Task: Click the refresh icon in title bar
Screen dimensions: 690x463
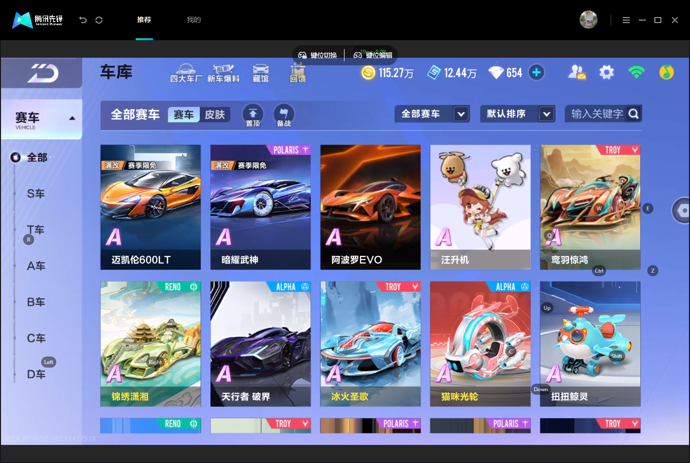Action: pyautogui.click(x=99, y=20)
